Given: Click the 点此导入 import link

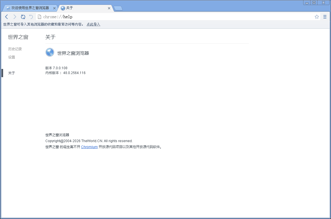Looking at the screenshot, I should coord(93,24).
